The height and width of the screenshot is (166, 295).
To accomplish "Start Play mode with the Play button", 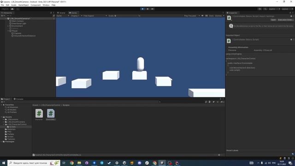I will pyautogui.click(x=142, y=9).
